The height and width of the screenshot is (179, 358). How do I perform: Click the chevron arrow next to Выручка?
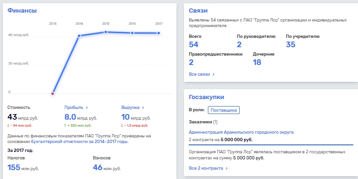(x=143, y=107)
